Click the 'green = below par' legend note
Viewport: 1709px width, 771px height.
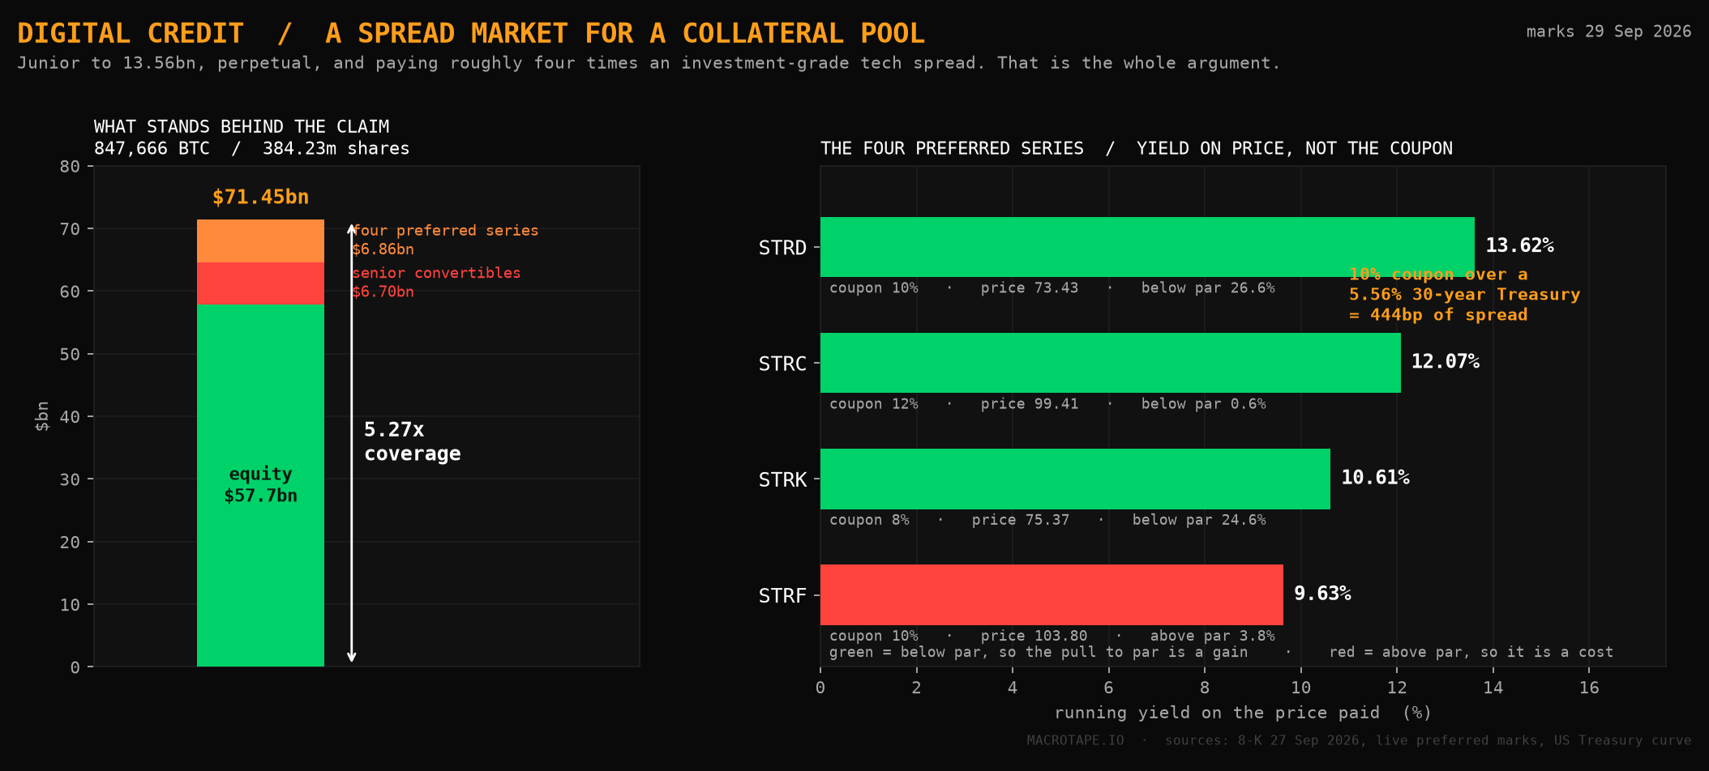click(x=1039, y=652)
